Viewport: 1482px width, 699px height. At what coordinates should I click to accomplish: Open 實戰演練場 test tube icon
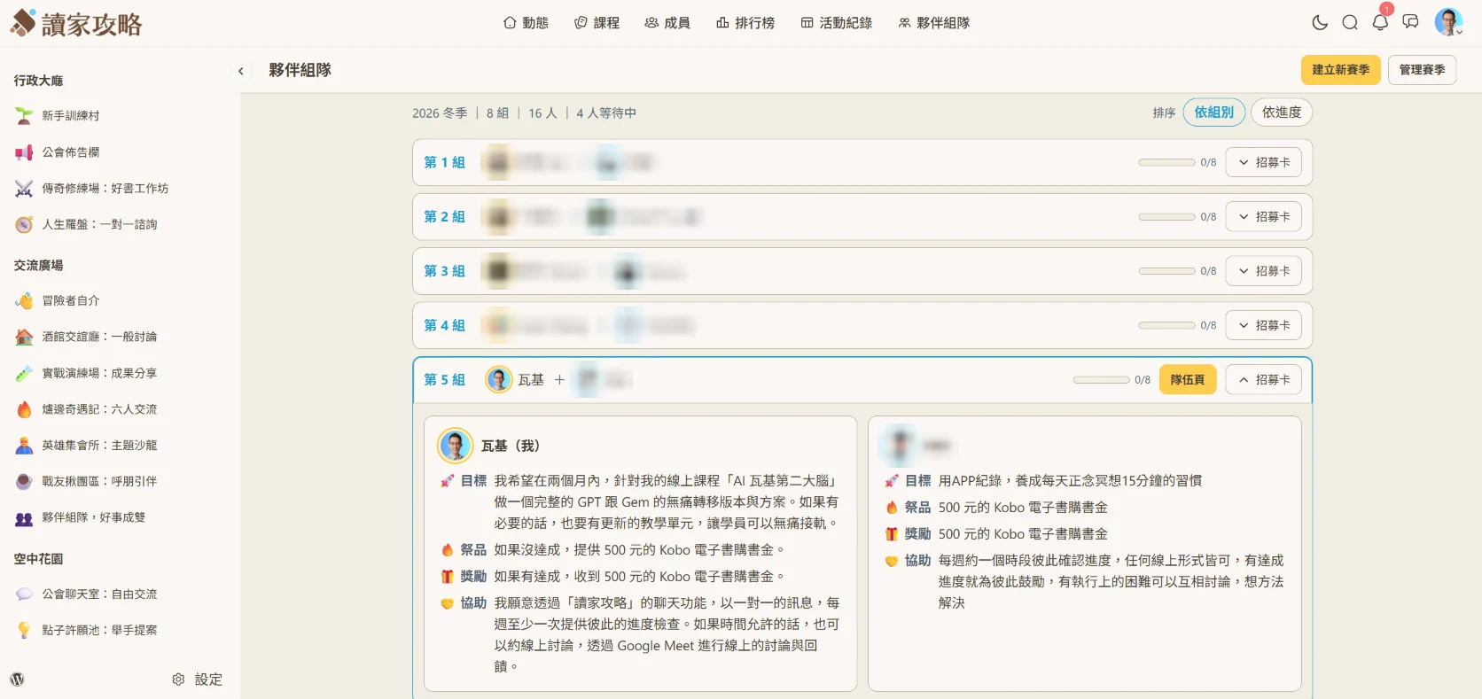point(24,374)
